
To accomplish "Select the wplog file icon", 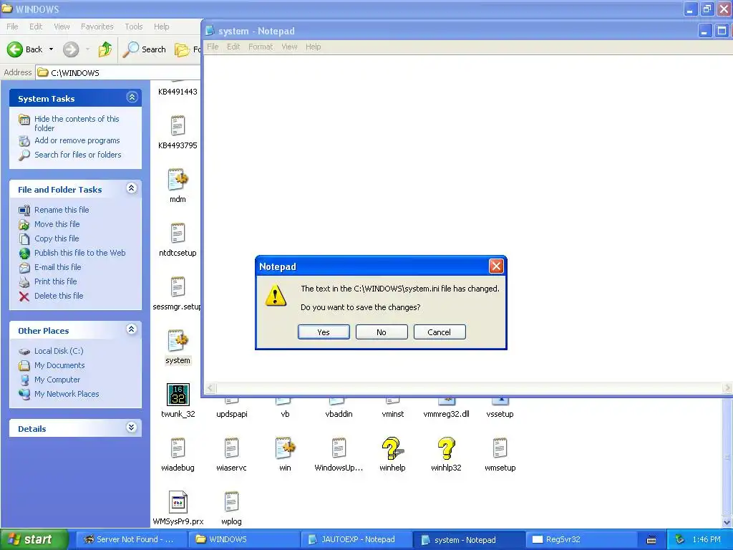I will pyautogui.click(x=231, y=502).
